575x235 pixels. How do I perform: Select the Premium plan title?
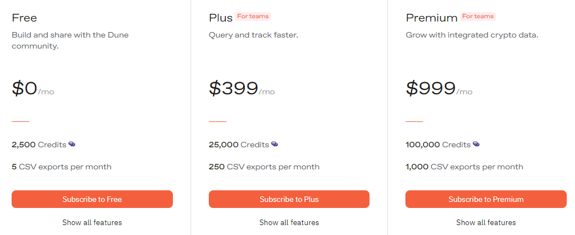click(x=431, y=18)
